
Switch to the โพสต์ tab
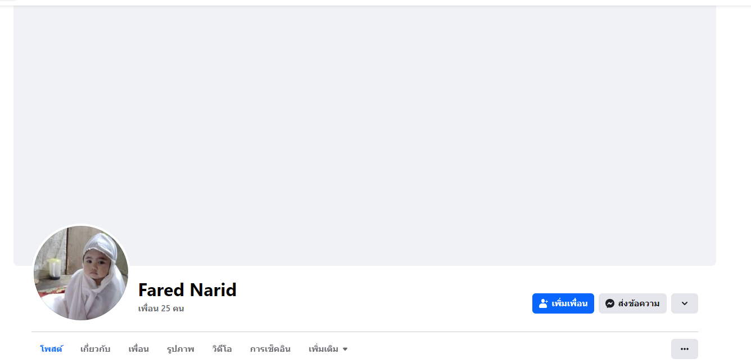51,349
